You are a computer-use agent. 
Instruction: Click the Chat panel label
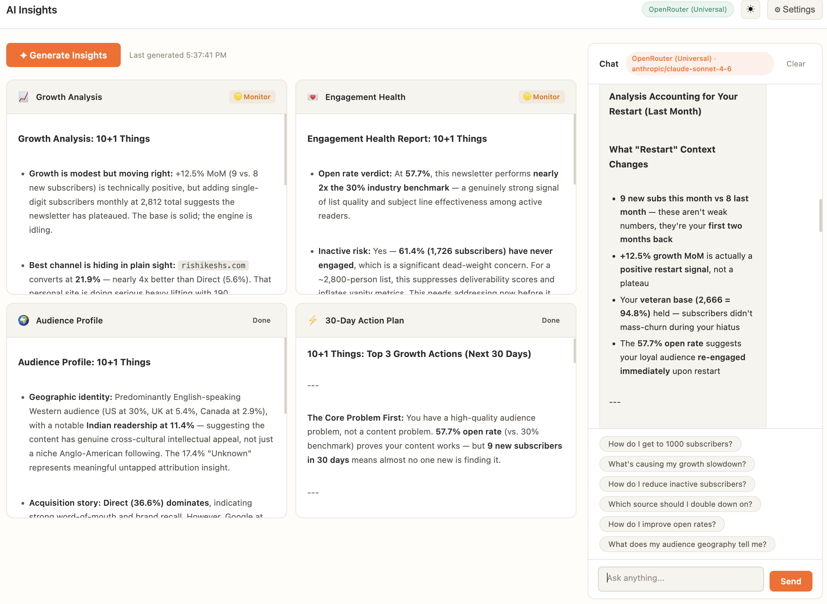pyautogui.click(x=609, y=64)
